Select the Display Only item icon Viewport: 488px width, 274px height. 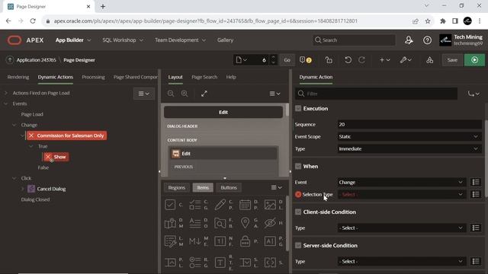[195, 223]
